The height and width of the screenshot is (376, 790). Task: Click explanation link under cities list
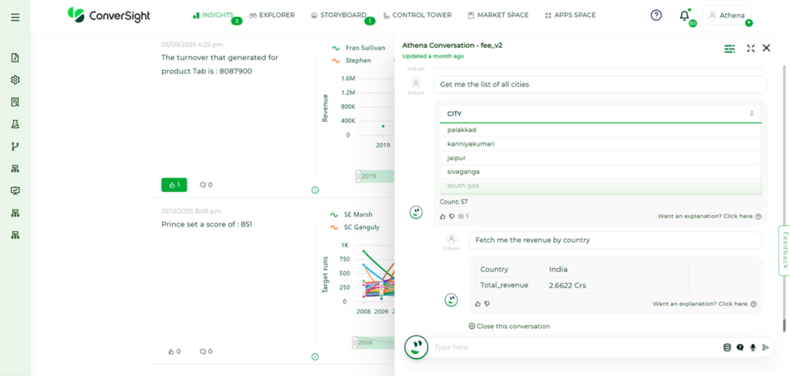point(709,216)
